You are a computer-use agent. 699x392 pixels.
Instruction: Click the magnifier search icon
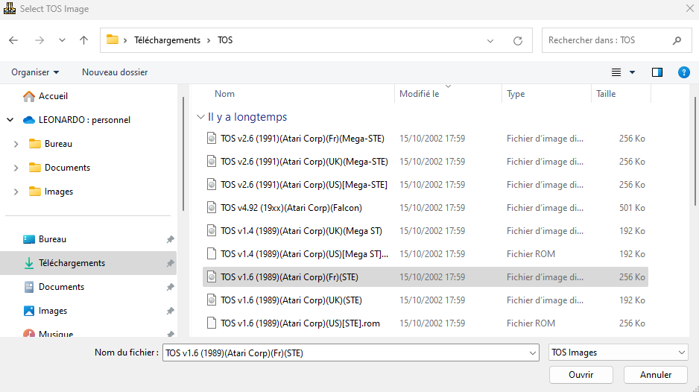click(x=677, y=40)
